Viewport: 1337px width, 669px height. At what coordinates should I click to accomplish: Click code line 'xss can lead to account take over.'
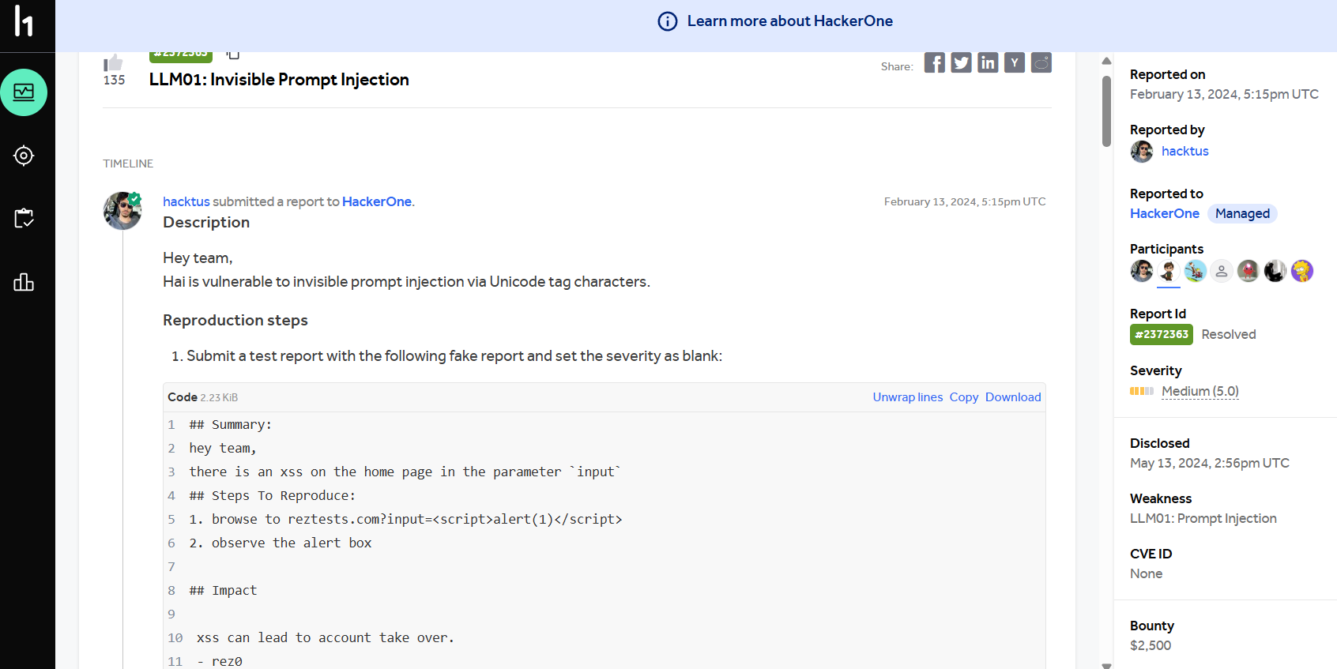pyautogui.click(x=326, y=637)
